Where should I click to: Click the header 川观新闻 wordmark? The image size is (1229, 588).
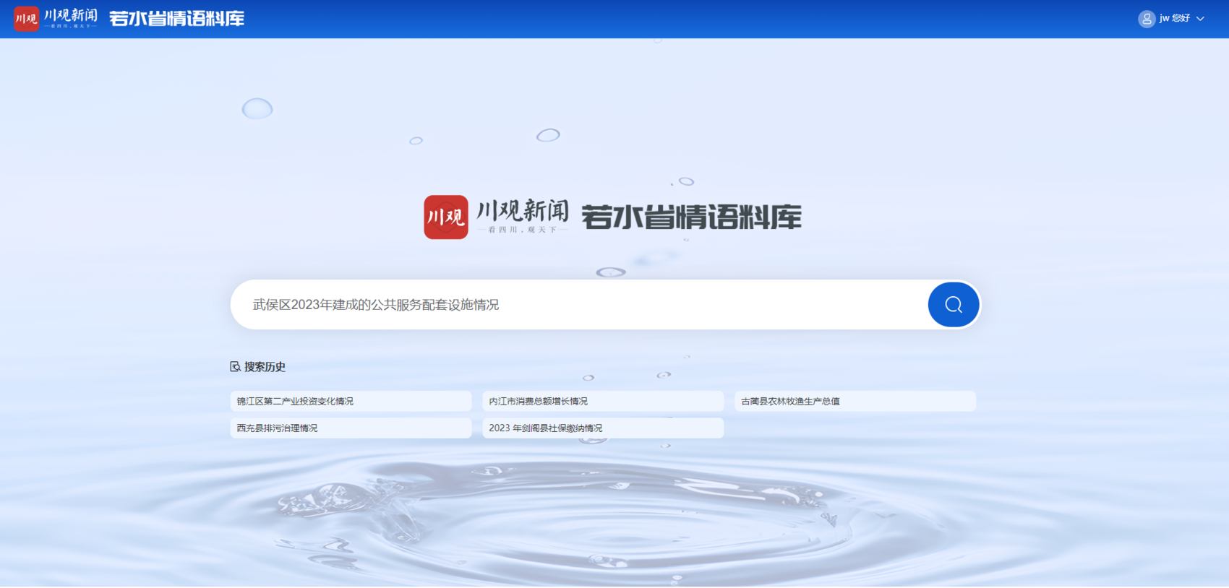pos(70,15)
